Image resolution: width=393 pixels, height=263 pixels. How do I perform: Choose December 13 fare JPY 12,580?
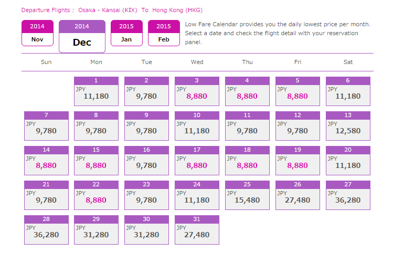tap(348, 126)
